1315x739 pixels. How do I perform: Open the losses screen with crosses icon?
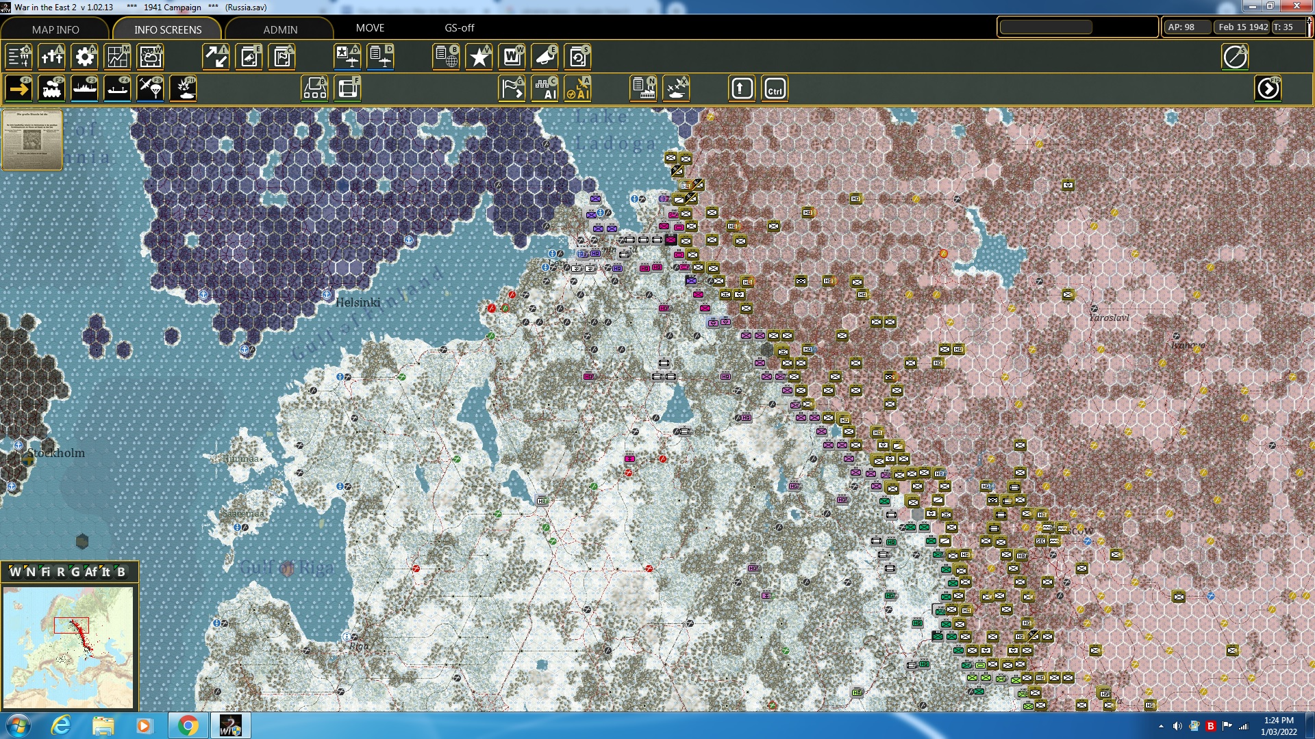pos(51,57)
